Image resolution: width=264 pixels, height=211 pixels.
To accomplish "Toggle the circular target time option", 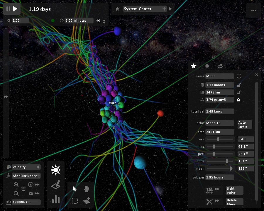I will coord(98,21).
